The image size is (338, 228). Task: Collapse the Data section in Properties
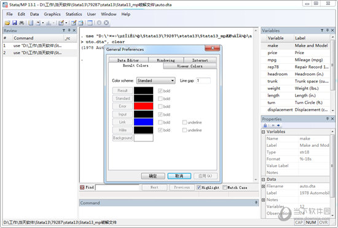tap(263, 179)
